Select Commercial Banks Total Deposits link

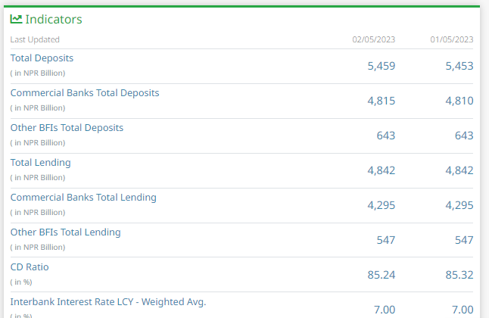click(x=85, y=92)
